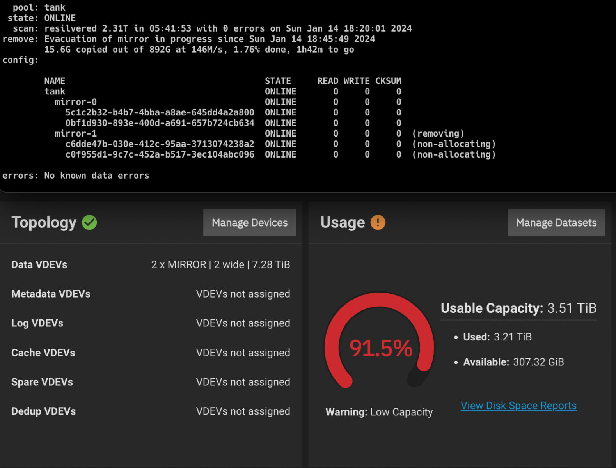Select the Data VDEVs row
This screenshot has height=468, width=616.
point(151,265)
